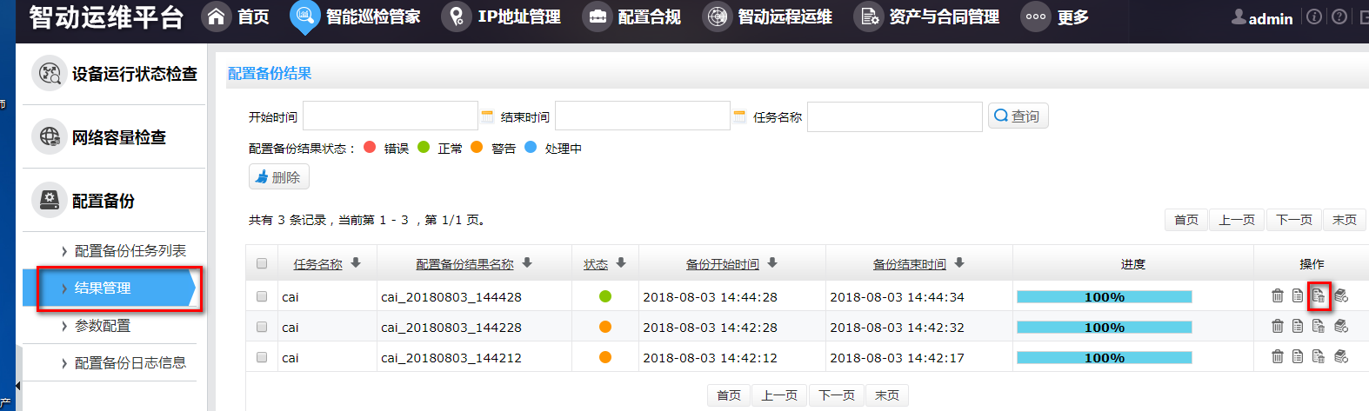Click the 100% progress bar of first row
Image resolution: width=1369 pixels, height=411 pixels.
coord(1104,297)
